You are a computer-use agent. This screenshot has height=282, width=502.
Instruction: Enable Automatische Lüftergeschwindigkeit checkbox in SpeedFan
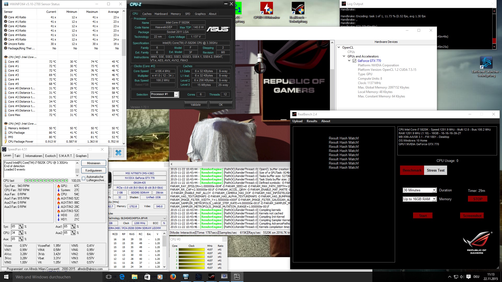(x=84, y=179)
